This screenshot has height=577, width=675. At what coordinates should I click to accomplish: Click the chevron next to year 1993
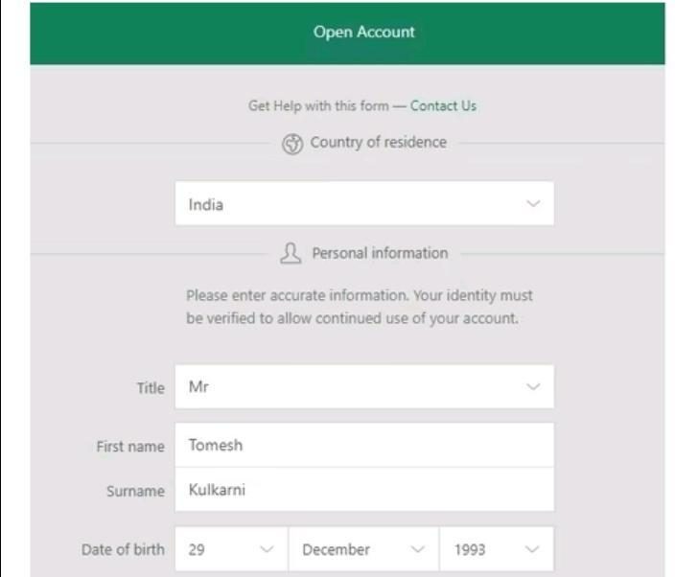(x=532, y=549)
